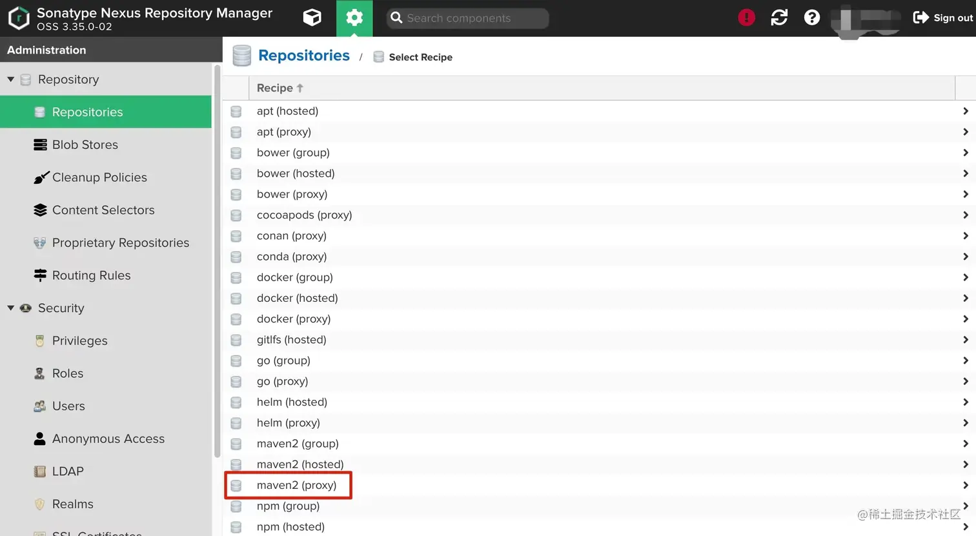976x536 pixels.
Task: Select the helm (proxy) recipe
Action: (599, 422)
